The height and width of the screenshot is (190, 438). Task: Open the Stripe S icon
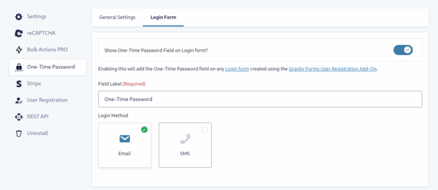tap(18, 84)
